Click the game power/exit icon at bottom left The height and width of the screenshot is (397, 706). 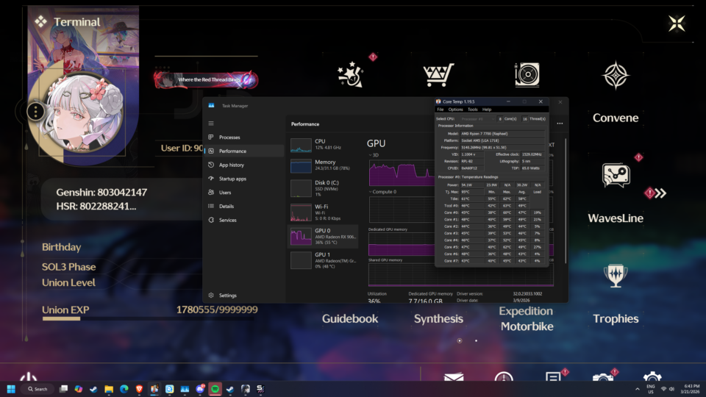point(29,377)
